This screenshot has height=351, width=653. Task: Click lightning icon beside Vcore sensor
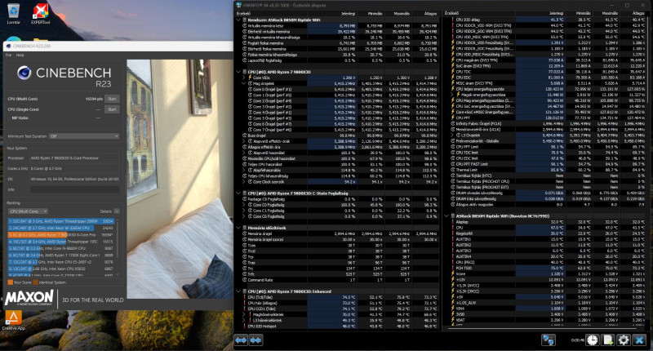453,274
